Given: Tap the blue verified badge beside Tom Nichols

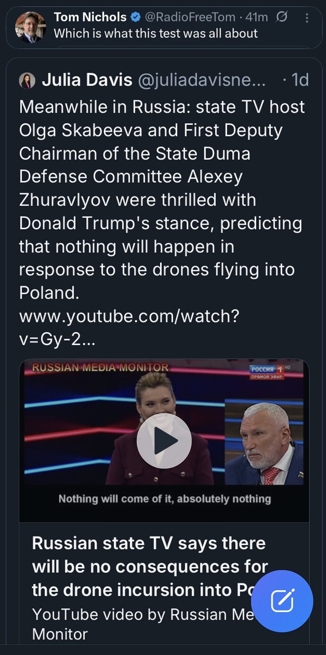Looking at the screenshot, I should tap(135, 17).
